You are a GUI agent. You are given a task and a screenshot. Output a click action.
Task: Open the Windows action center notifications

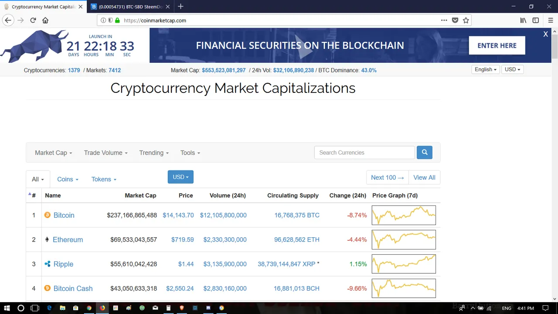pos(545,308)
